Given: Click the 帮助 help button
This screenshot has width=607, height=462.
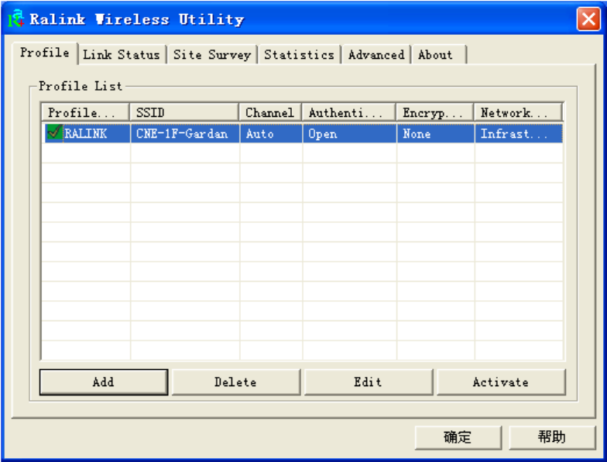Looking at the screenshot, I should 552,438.
